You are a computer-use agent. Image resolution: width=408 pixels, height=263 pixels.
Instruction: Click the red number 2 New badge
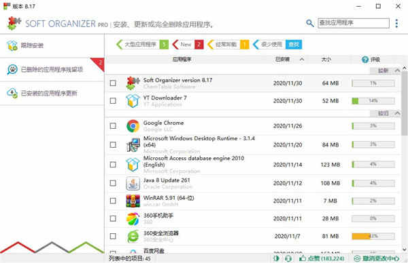[199, 44]
